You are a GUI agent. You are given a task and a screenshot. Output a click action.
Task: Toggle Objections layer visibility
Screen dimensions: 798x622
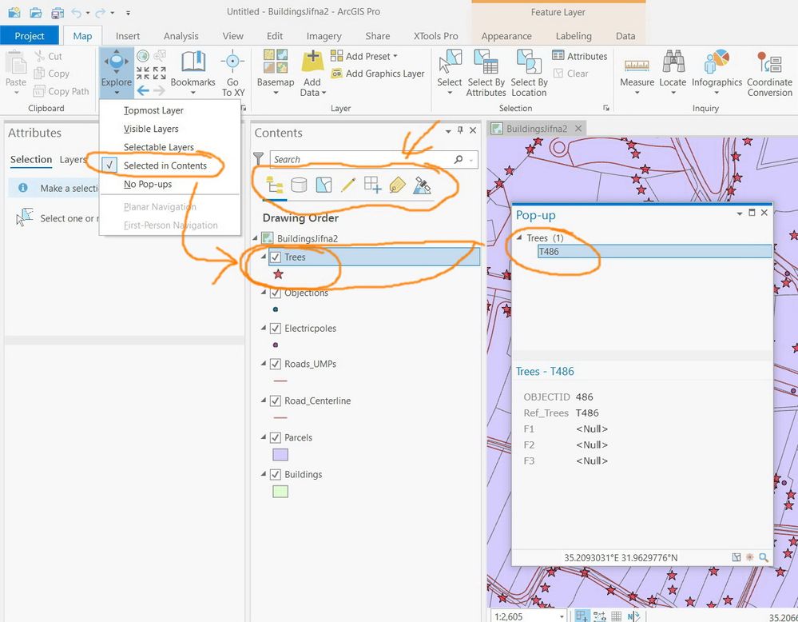(x=276, y=293)
